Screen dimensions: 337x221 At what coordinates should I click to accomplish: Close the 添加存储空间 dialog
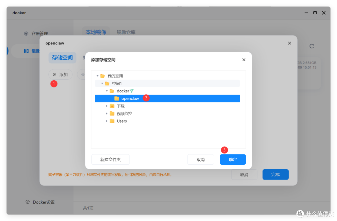pyautogui.click(x=244, y=59)
